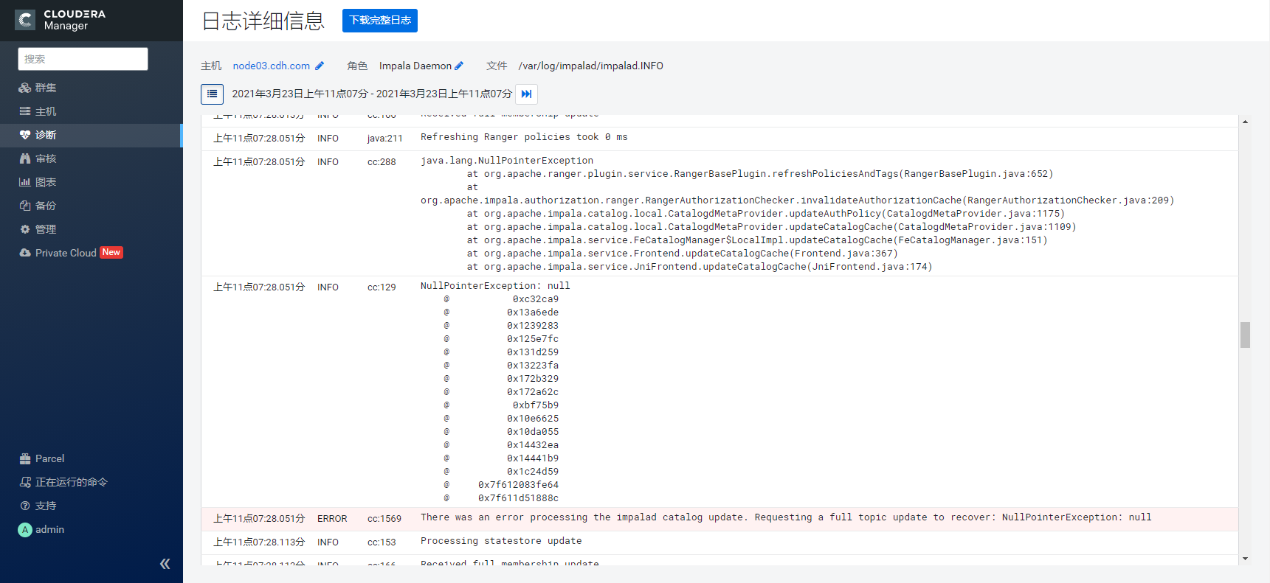The width and height of the screenshot is (1270, 583).
Task: Click the cc:153 source cell
Action: [382, 542]
